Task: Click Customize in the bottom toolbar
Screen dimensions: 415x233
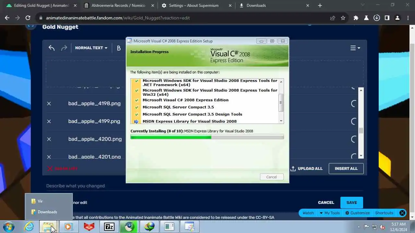Action: (x=357, y=213)
